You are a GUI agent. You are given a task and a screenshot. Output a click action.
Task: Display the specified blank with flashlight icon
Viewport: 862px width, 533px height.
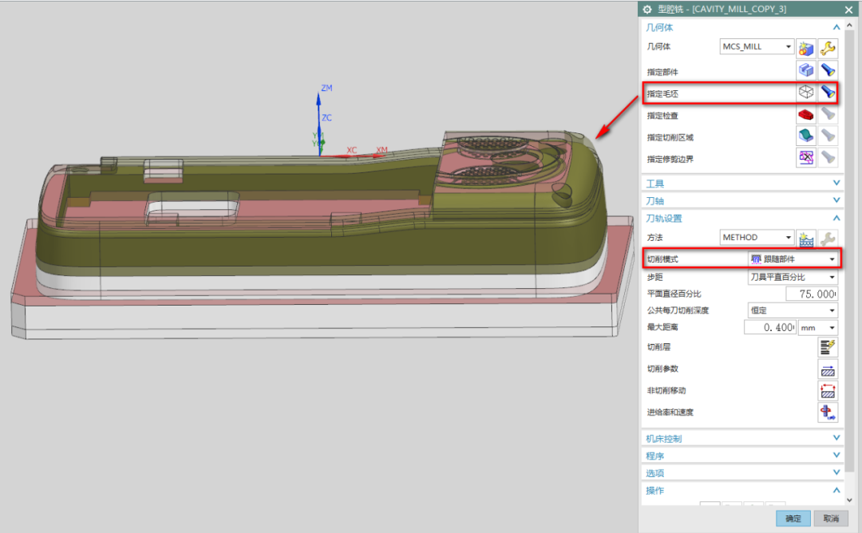click(828, 93)
